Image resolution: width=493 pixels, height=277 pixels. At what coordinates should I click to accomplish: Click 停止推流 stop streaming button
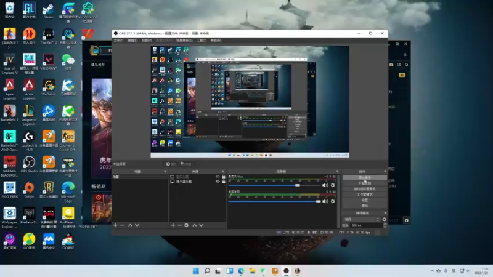364,177
